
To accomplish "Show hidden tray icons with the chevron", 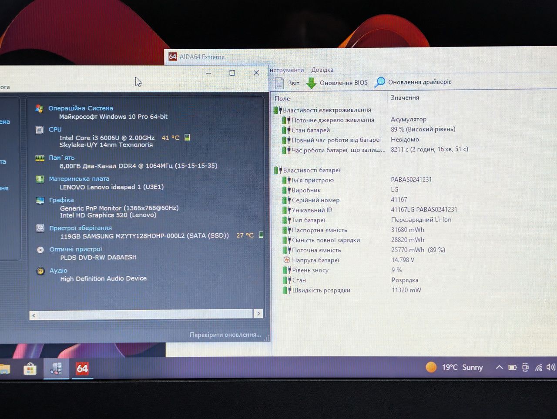I will pos(499,368).
